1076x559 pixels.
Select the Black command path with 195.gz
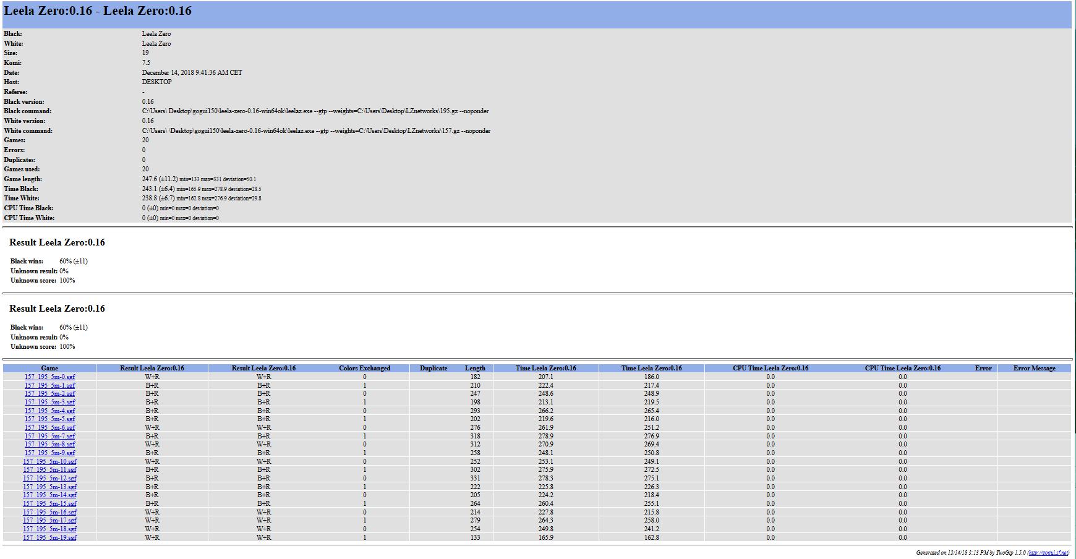click(315, 111)
